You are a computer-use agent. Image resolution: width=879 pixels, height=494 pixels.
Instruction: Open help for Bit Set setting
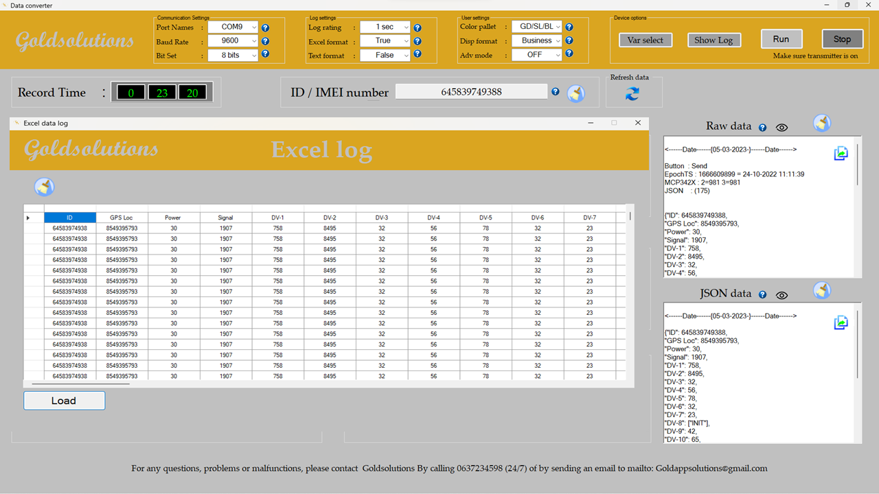[266, 54]
